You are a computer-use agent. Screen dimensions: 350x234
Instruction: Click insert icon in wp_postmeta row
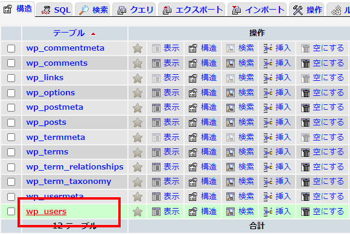point(268,108)
